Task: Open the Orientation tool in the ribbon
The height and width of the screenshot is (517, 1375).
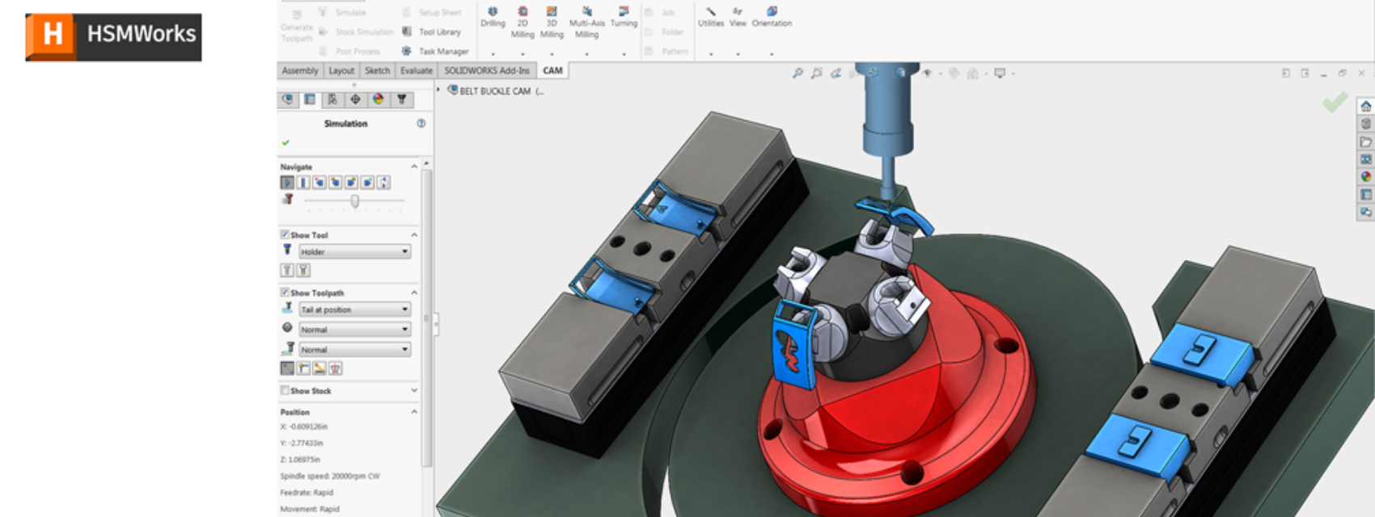Action: 772,16
